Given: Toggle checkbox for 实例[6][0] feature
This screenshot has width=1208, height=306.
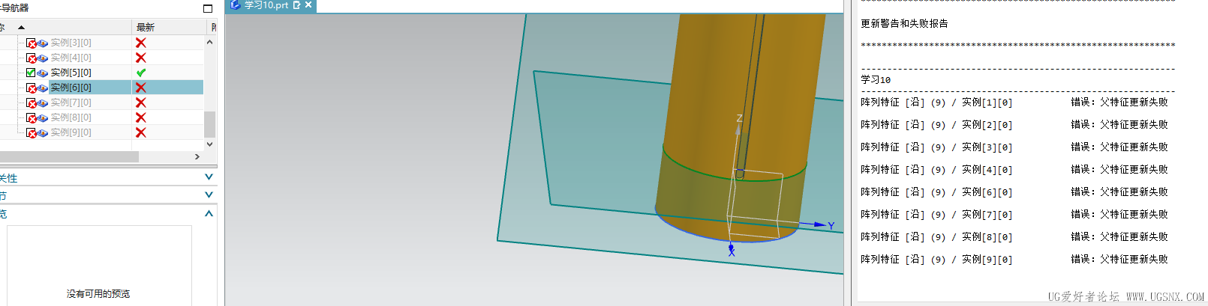Looking at the screenshot, I should coord(31,88).
